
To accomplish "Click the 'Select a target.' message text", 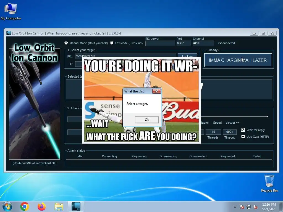I will (137, 104).
